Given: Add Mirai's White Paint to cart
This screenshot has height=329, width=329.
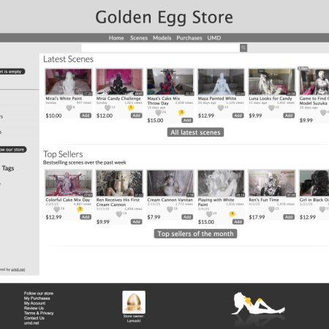Looking at the screenshot, I should point(86,116).
